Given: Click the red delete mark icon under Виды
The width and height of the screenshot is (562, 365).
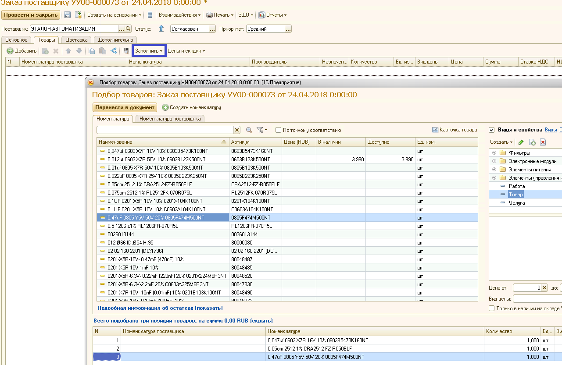Looking at the screenshot, I should tap(543, 142).
